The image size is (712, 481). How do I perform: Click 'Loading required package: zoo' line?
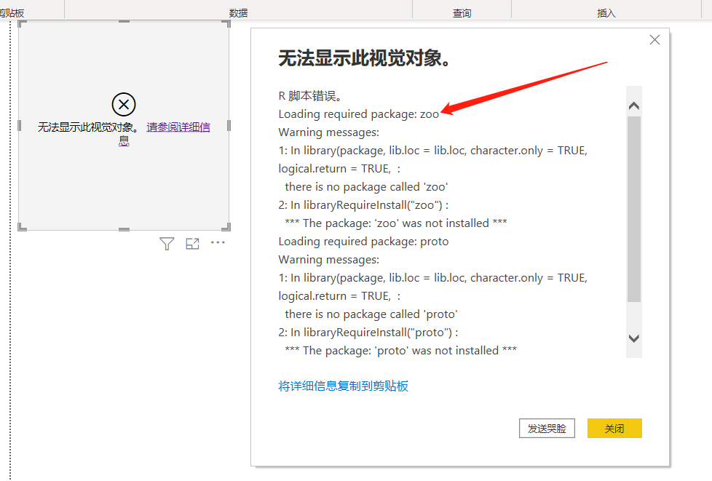click(359, 114)
